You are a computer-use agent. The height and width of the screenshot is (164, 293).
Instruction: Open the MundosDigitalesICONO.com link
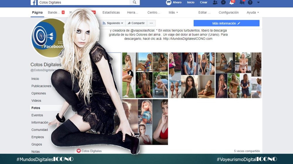188,39
